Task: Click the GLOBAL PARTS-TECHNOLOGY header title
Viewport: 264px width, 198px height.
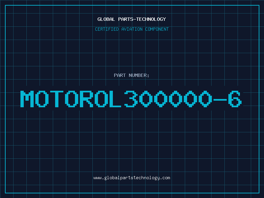Action: [x=132, y=19]
